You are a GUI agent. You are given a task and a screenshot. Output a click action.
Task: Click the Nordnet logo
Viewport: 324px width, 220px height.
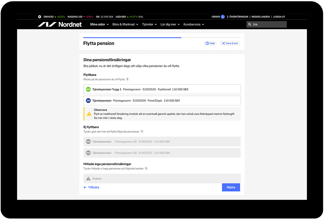coord(60,24)
